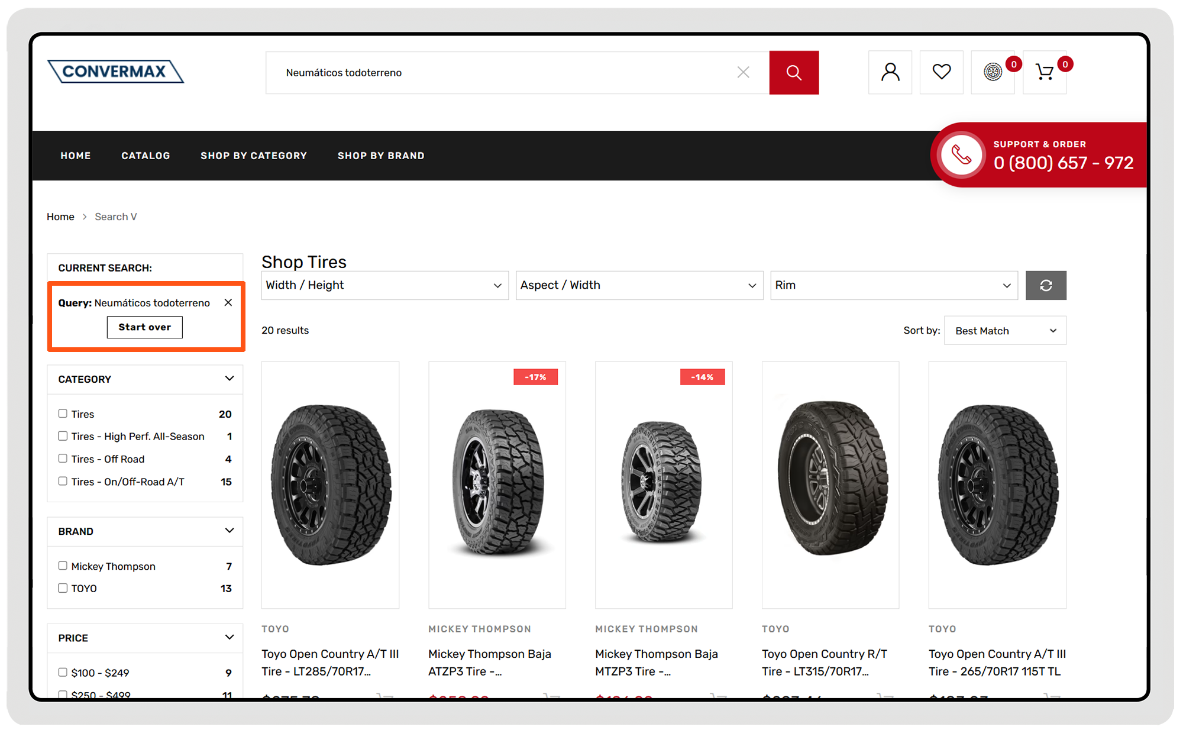
Task: Open the Width / Height dropdown
Action: click(x=384, y=285)
